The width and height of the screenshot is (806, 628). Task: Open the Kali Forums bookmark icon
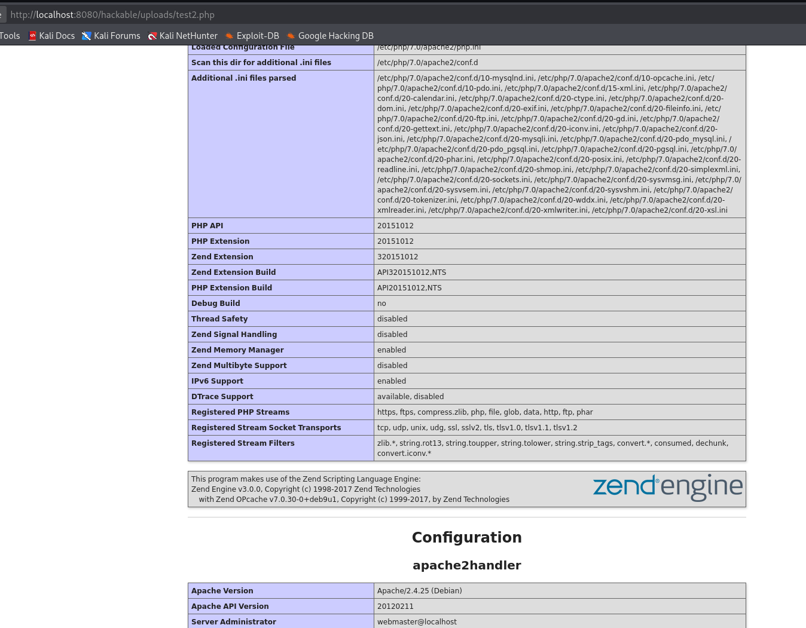tap(87, 36)
